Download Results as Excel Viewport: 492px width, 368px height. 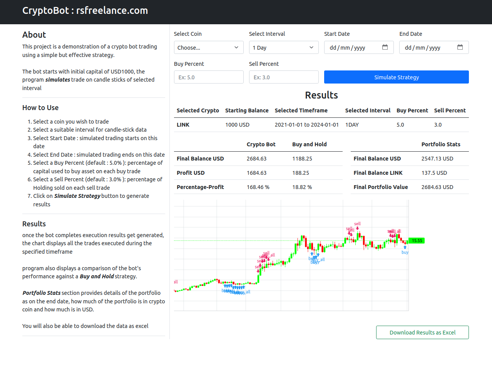(422, 333)
